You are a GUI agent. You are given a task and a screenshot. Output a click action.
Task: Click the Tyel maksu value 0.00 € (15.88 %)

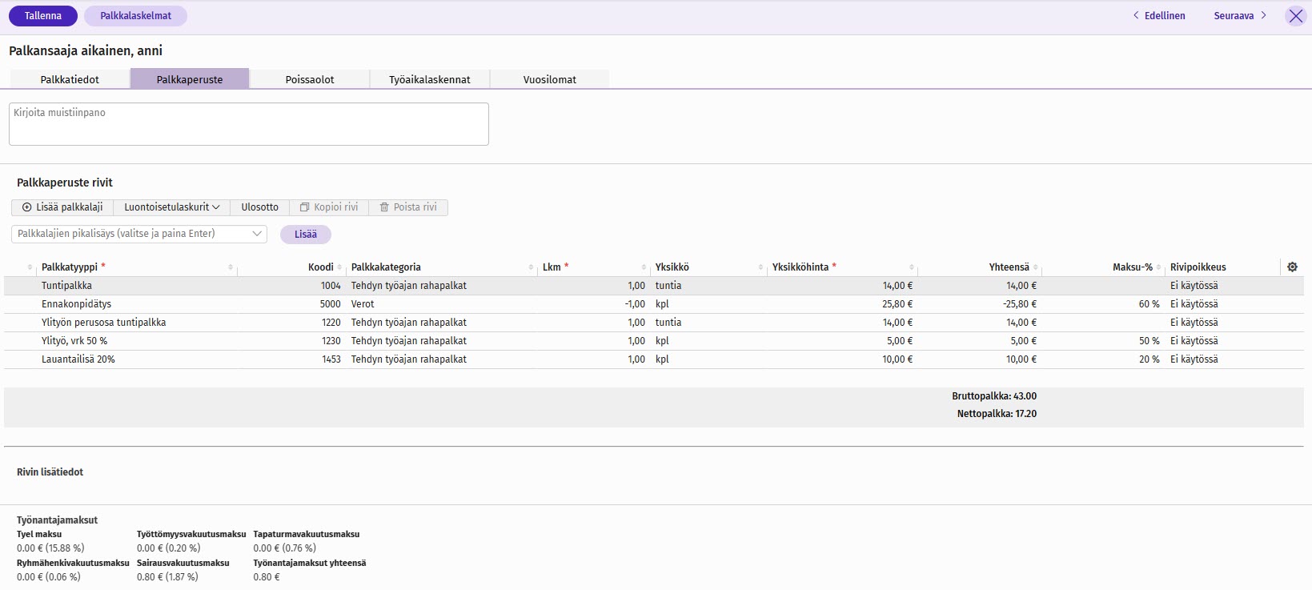(50, 548)
